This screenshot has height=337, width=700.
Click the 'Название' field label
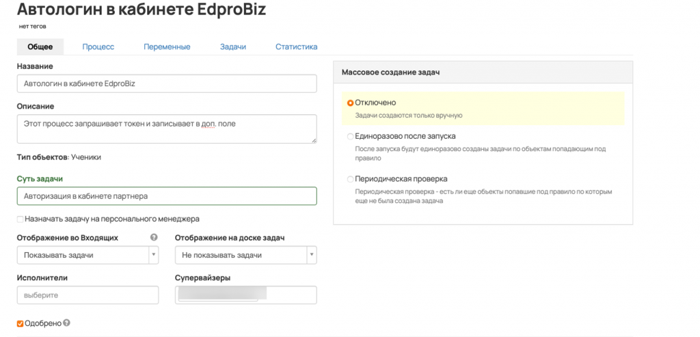(35, 66)
